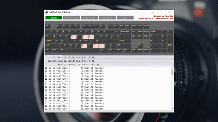
Task: Click the main Enter key tile
Action: click(125, 41)
